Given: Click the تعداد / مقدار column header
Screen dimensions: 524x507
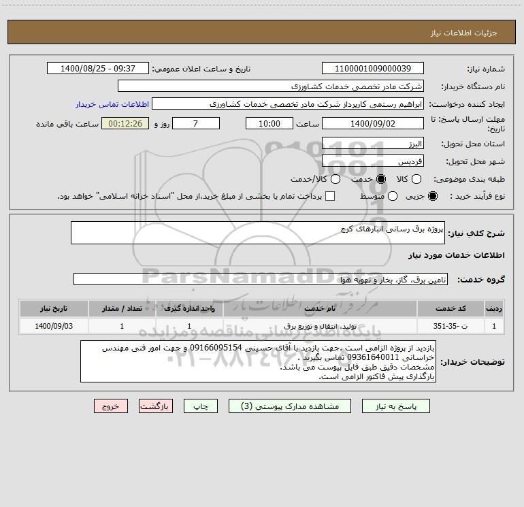Looking at the screenshot, I should (x=122, y=308).
